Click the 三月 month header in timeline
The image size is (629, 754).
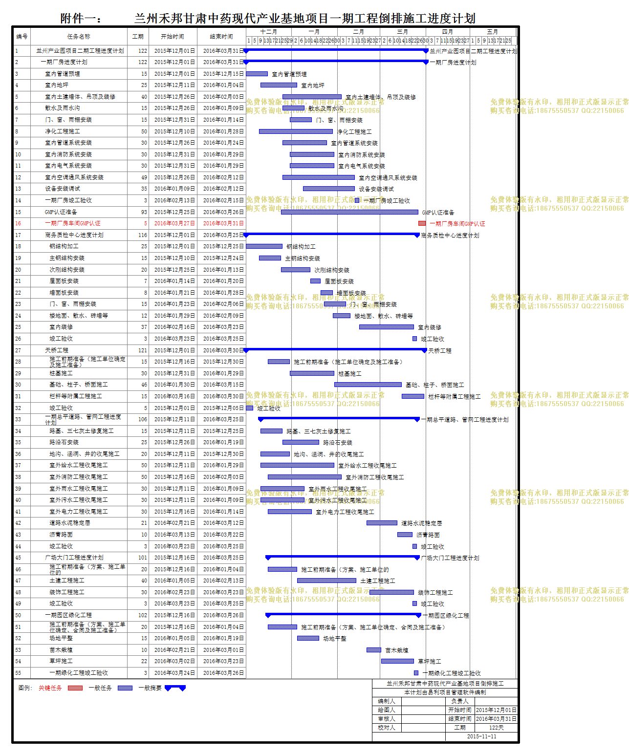[403, 32]
